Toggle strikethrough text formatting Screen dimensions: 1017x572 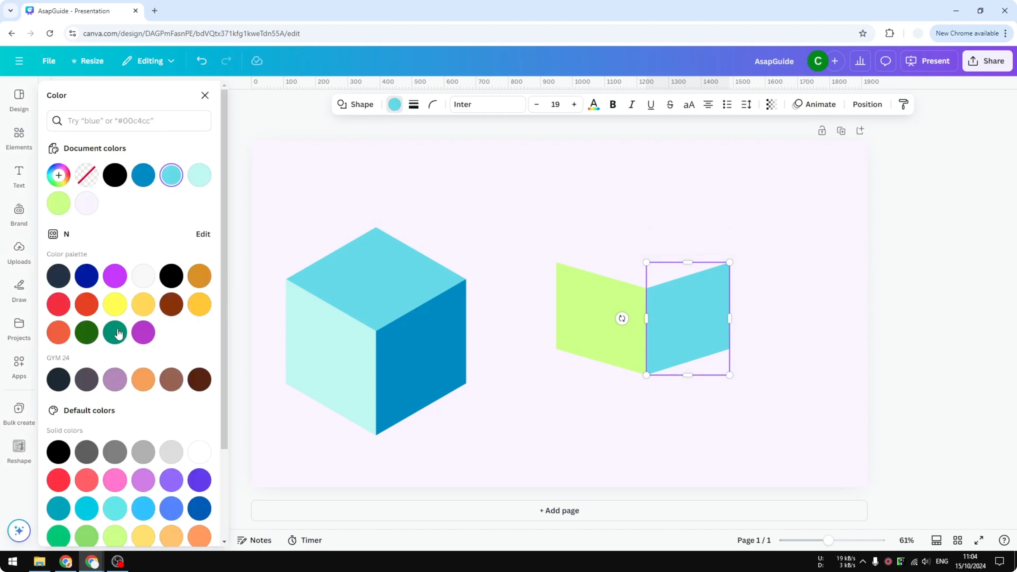(x=670, y=104)
